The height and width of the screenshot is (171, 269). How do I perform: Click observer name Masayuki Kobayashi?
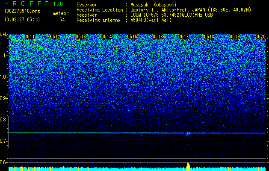pos(154,5)
